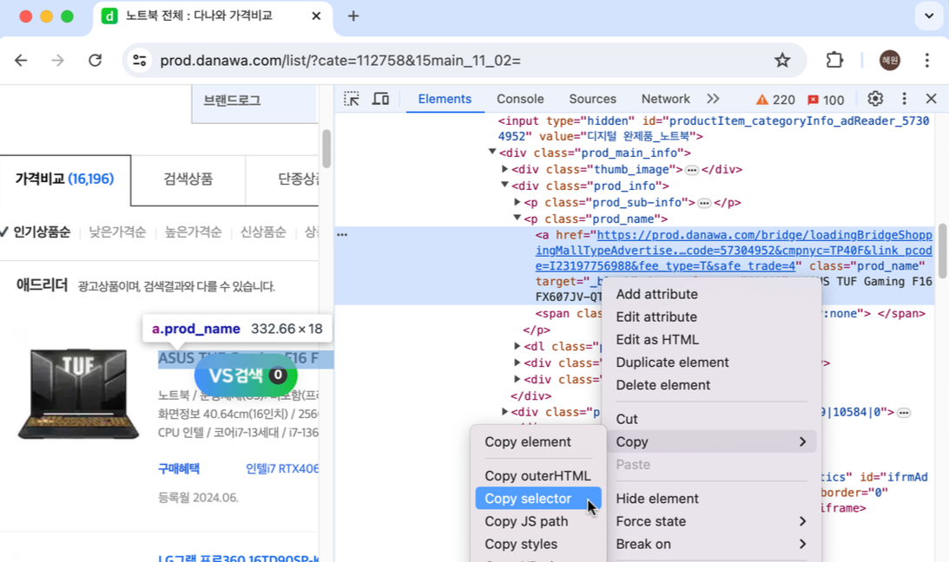The width and height of the screenshot is (949, 562).
Task: Open the Chrome profile avatar
Action: (x=890, y=61)
